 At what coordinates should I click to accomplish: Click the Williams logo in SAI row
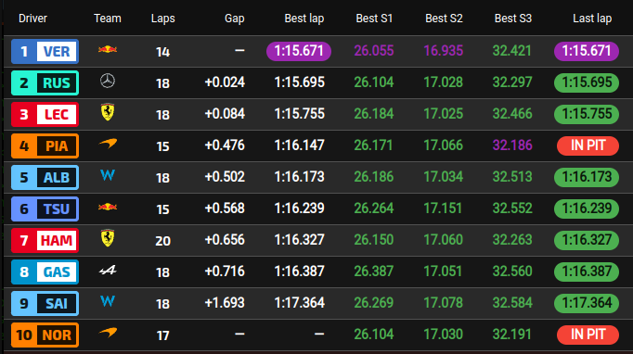(x=108, y=301)
